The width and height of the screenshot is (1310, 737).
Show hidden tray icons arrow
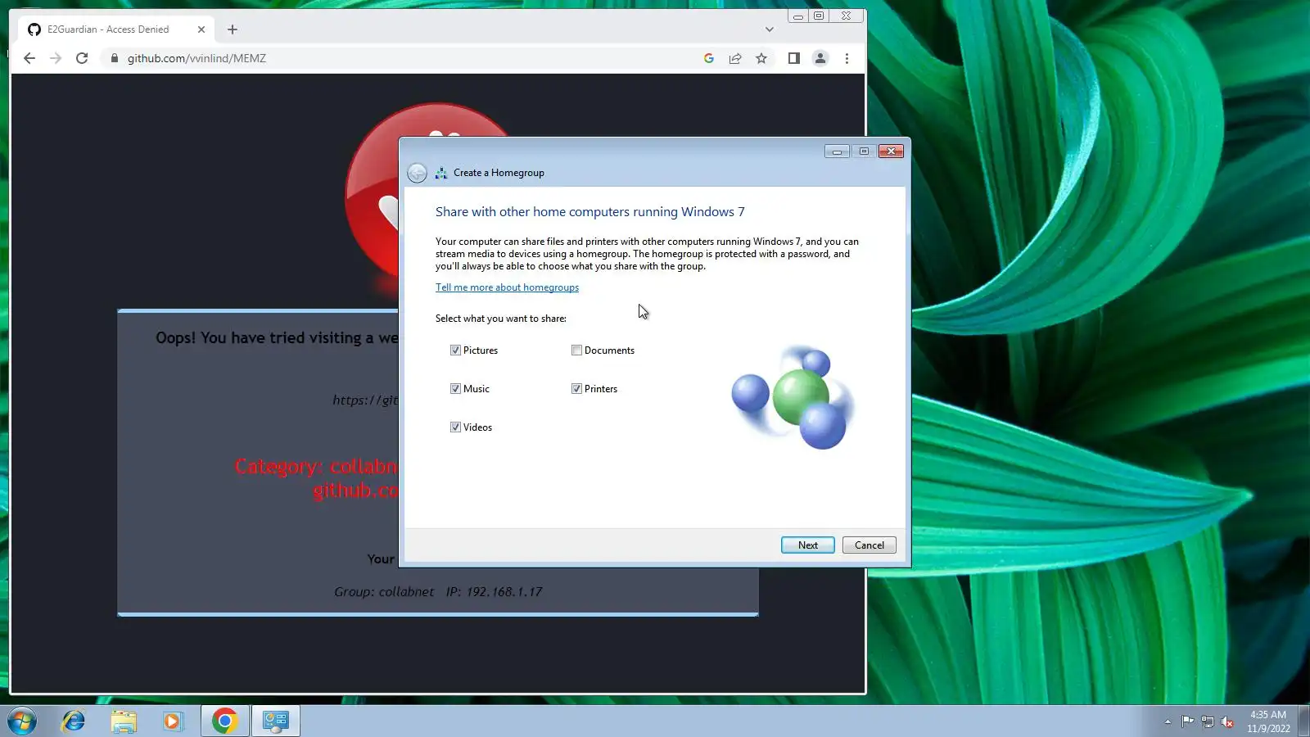click(x=1168, y=721)
